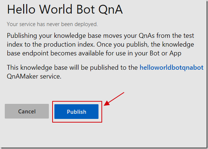The height and width of the screenshot is (149, 208).
Task: Click the Hello World Bot QnA heading
Action: coord(65,10)
